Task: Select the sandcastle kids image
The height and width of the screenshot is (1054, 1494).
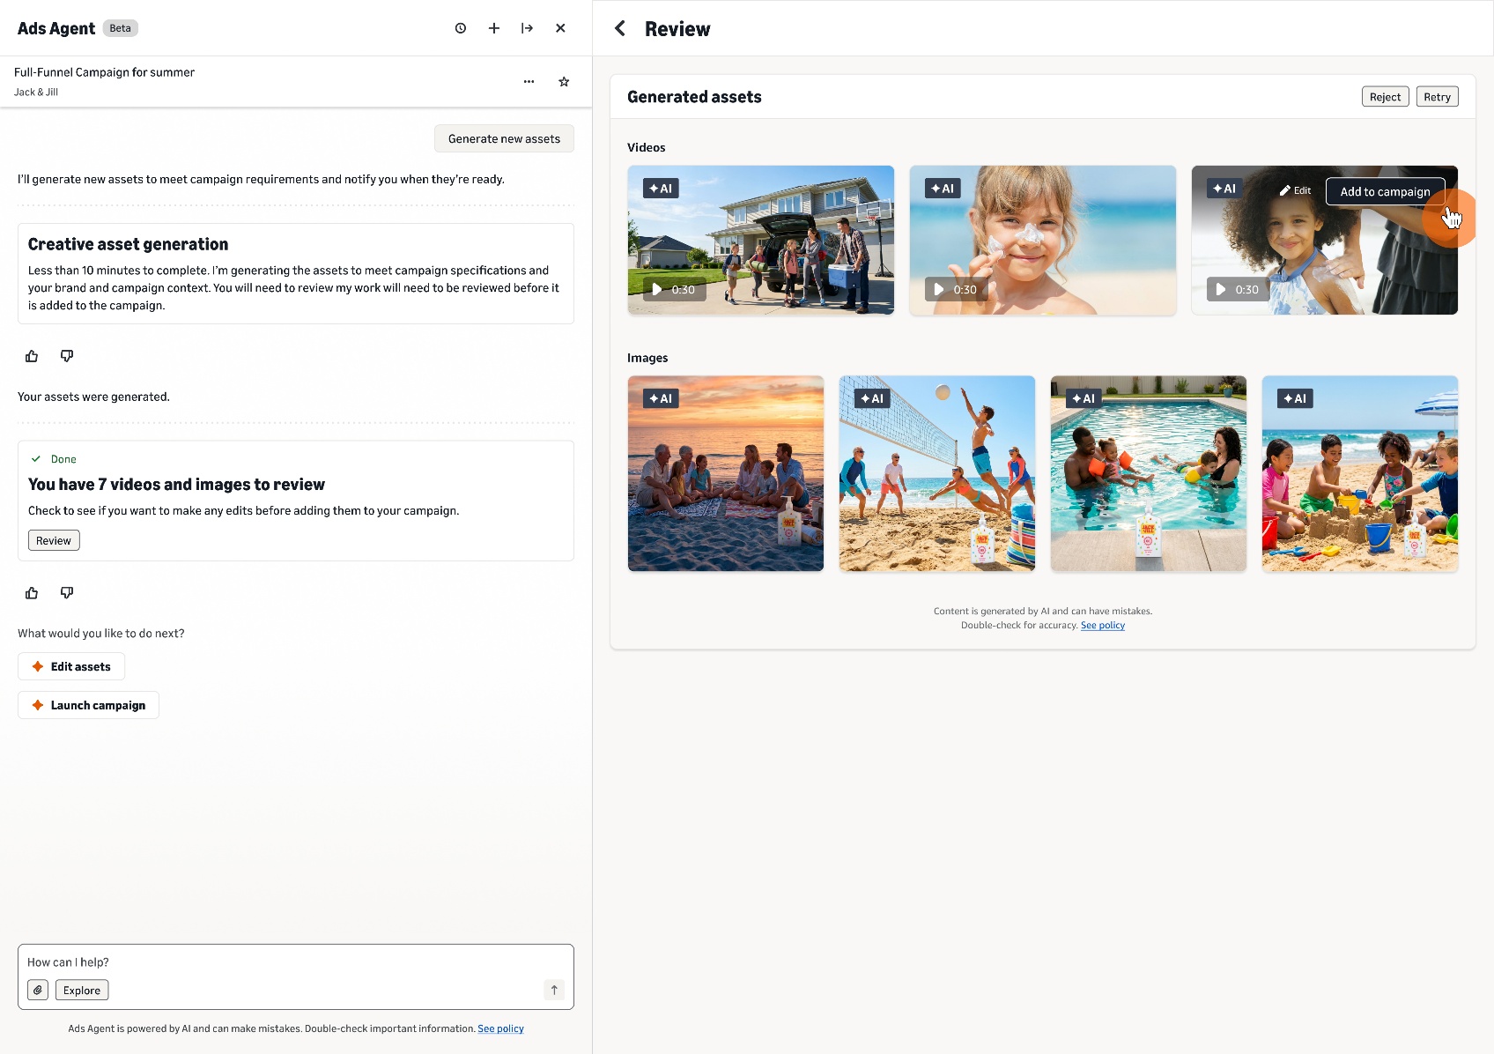Action: (1360, 474)
